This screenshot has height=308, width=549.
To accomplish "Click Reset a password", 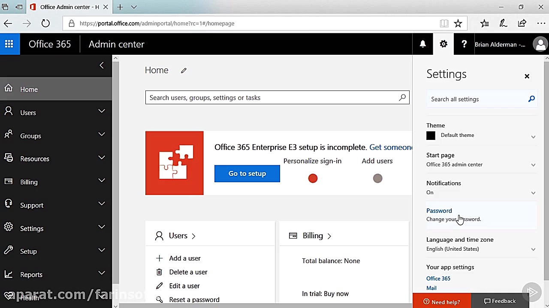I will (194, 299).
